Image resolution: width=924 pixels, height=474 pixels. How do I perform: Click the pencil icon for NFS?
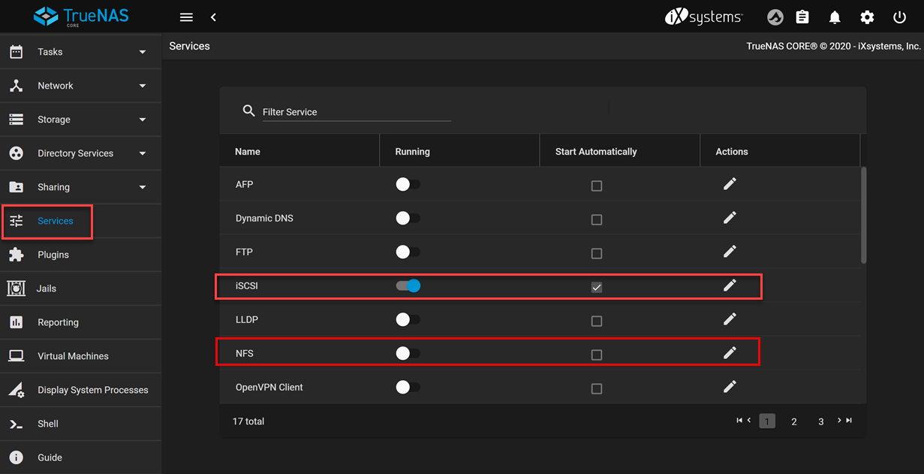pos(730,352)
